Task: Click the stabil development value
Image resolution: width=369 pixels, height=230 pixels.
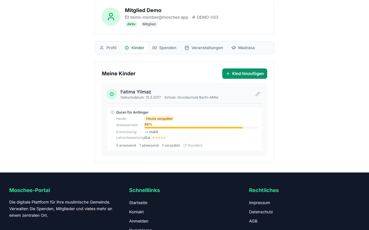Action: coord(151,132)
